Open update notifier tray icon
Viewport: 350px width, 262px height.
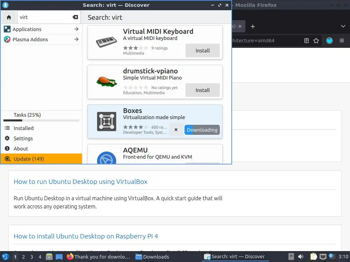[x=331, y=256]
